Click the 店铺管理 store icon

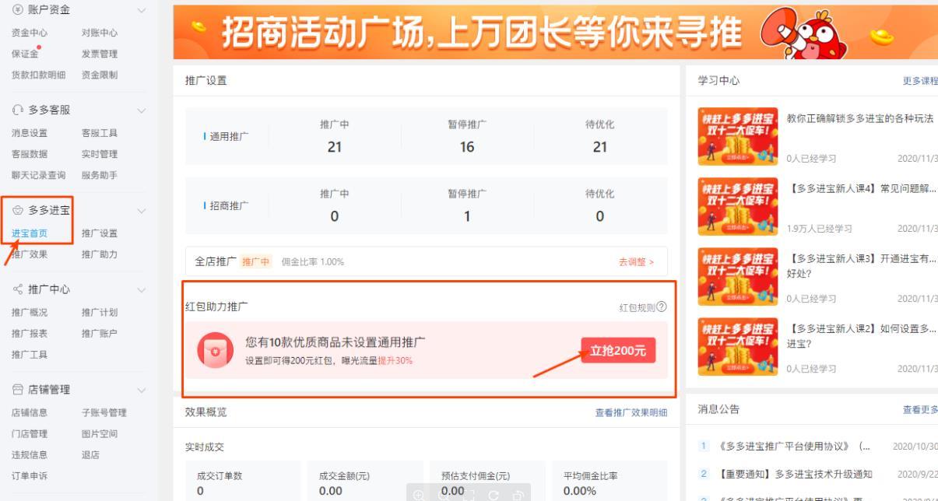click(17, 390)
